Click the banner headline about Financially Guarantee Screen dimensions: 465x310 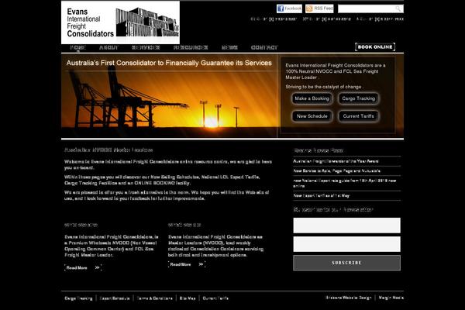(169, 63)
